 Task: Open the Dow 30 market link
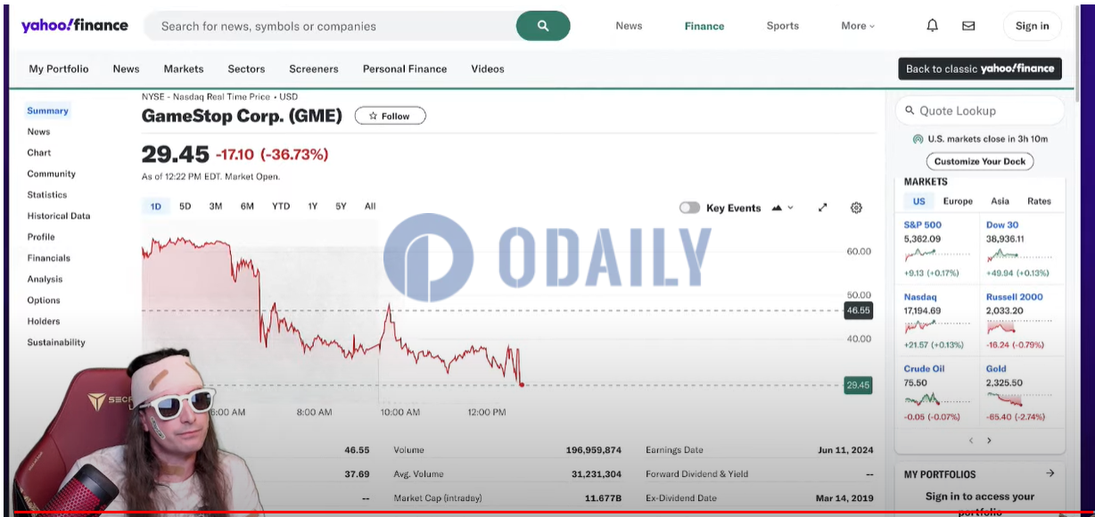[1002, 225]
